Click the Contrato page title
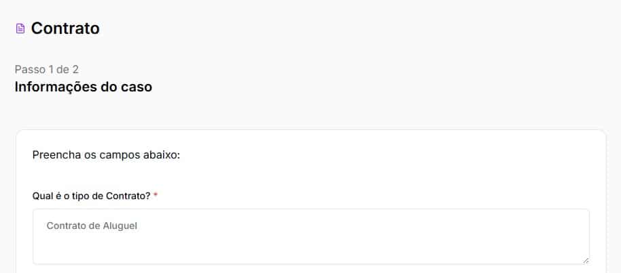621x273 pixels. click(65, 28)
